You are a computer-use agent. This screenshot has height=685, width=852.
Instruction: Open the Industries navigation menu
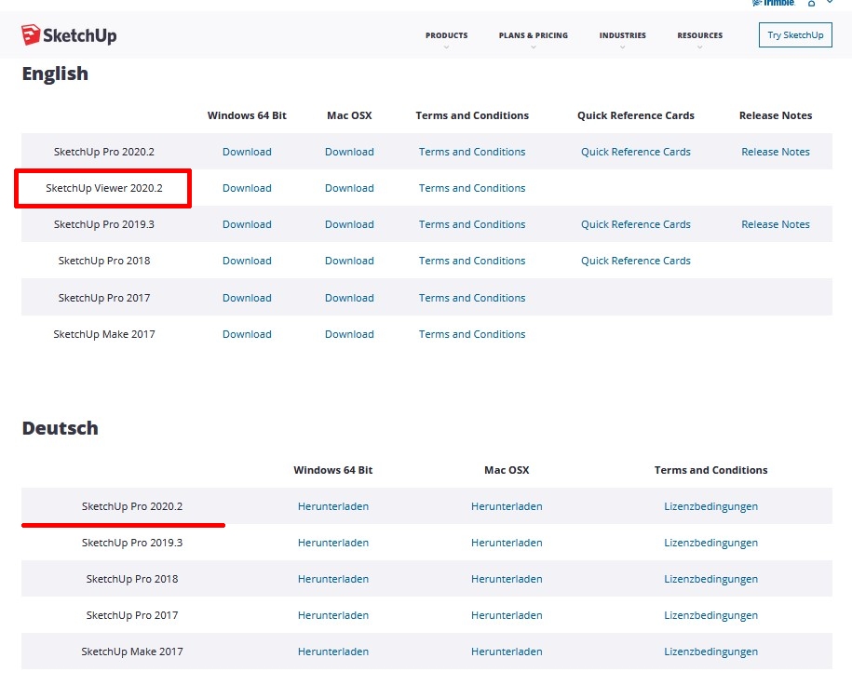click(x=622, y=36)
